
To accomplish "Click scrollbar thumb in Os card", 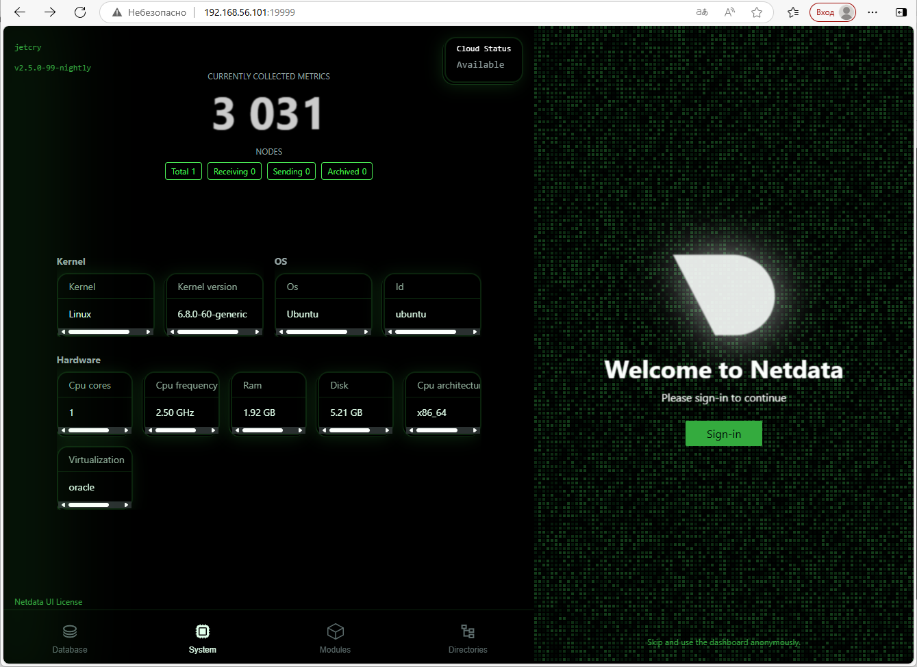I will pos(316,332).
